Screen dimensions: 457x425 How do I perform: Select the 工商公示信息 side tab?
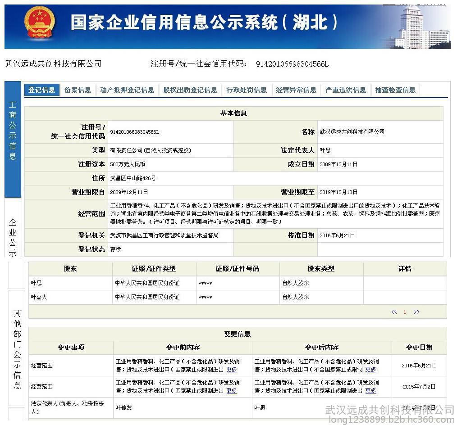(13, 131)
